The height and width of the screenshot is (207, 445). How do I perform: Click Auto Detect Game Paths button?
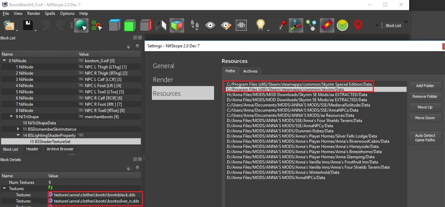pos(425,138)
